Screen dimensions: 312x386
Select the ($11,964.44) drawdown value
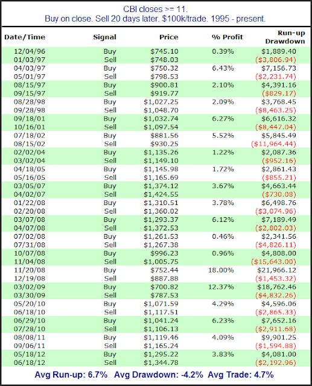[x=273, y=144]
